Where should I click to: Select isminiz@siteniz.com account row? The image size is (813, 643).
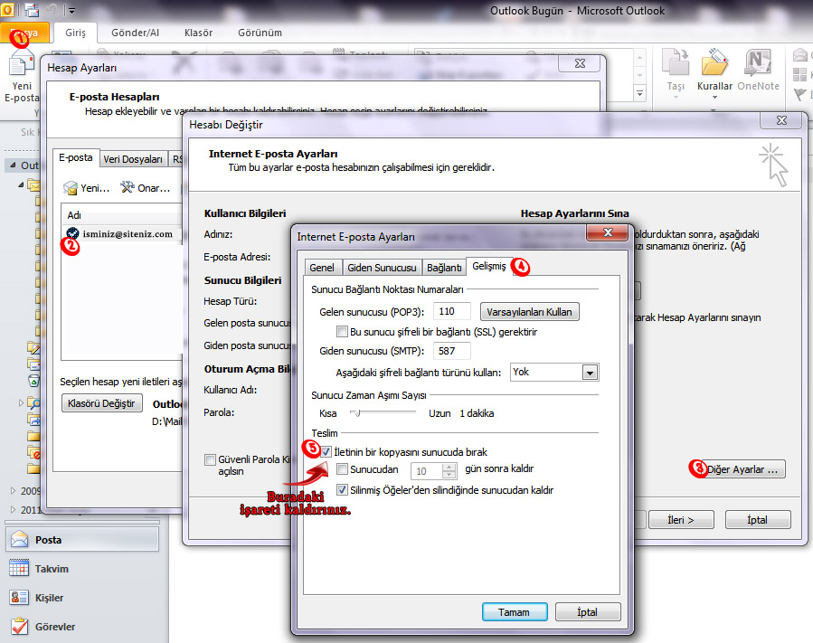[x=122, y=234]
